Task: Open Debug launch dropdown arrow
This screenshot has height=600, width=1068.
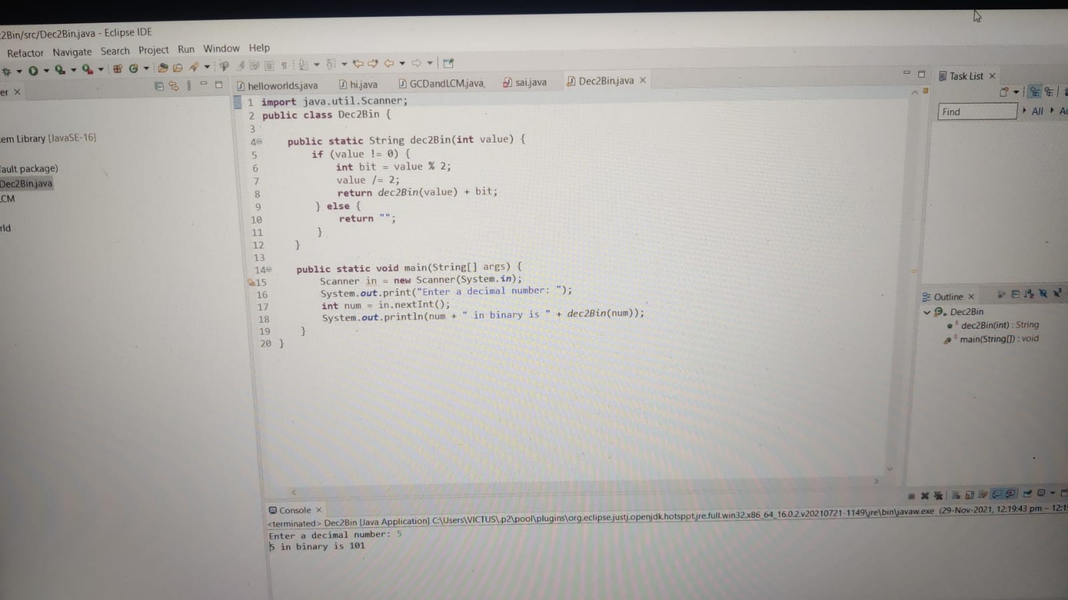Action: (x=19, y=71)
